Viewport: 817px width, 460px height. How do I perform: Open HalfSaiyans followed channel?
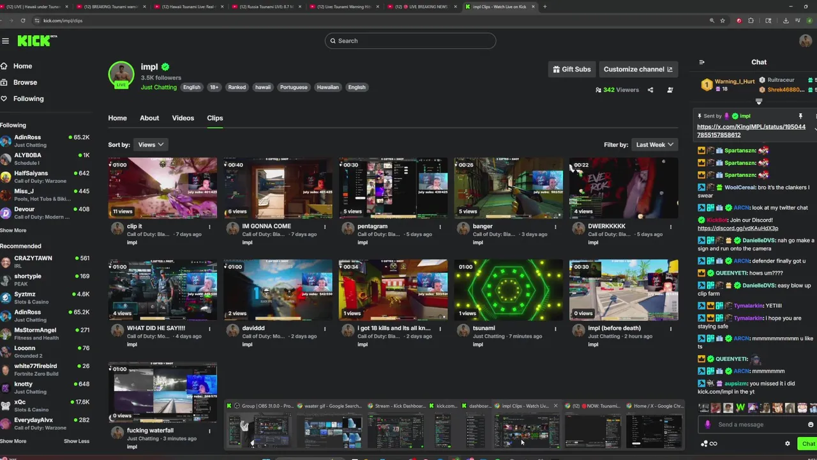pyautogui.click(x=45, y=176)
